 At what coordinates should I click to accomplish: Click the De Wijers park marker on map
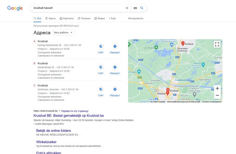156,48
